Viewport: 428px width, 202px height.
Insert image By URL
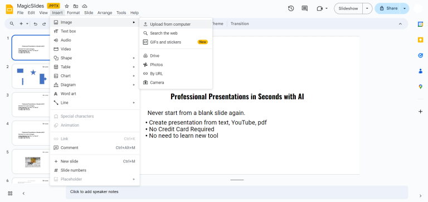coord(176,74)
